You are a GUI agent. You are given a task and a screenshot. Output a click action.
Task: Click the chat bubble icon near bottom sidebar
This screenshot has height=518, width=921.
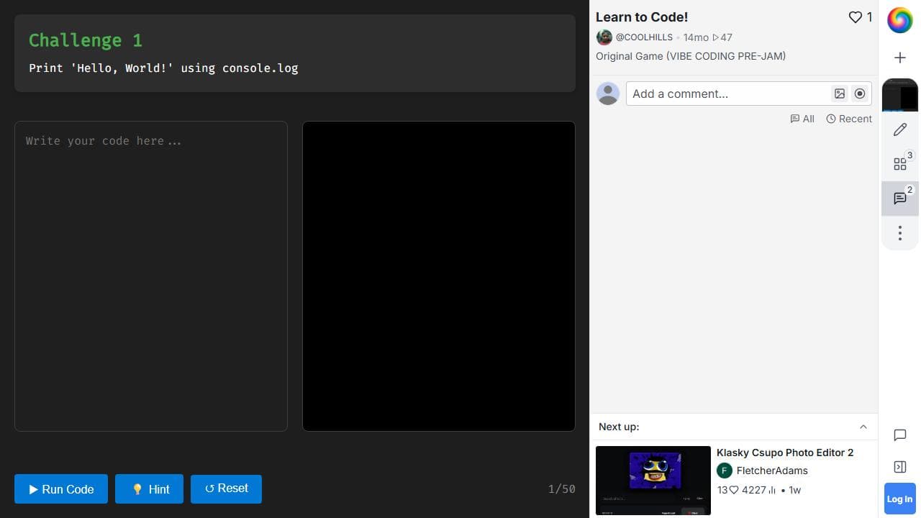click(x=899, y=435)
